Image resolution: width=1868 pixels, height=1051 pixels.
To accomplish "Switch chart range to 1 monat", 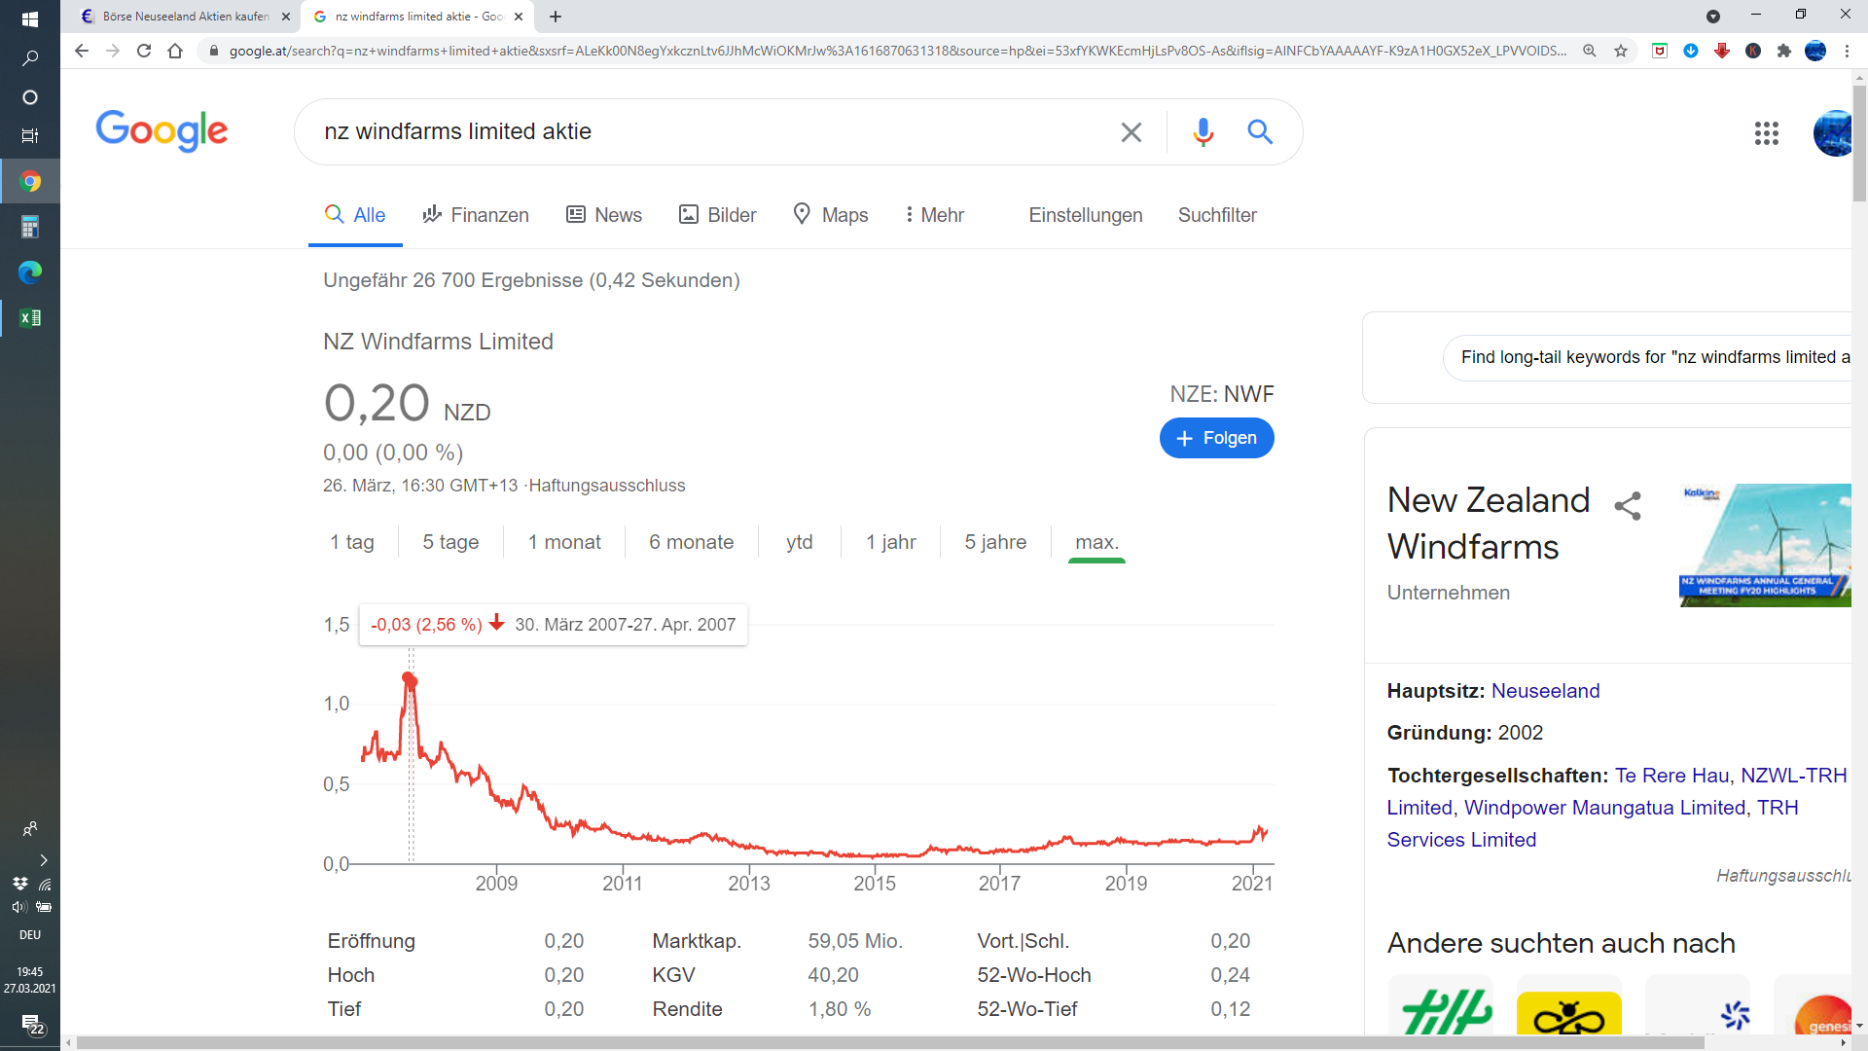I will tap(564, 542).
